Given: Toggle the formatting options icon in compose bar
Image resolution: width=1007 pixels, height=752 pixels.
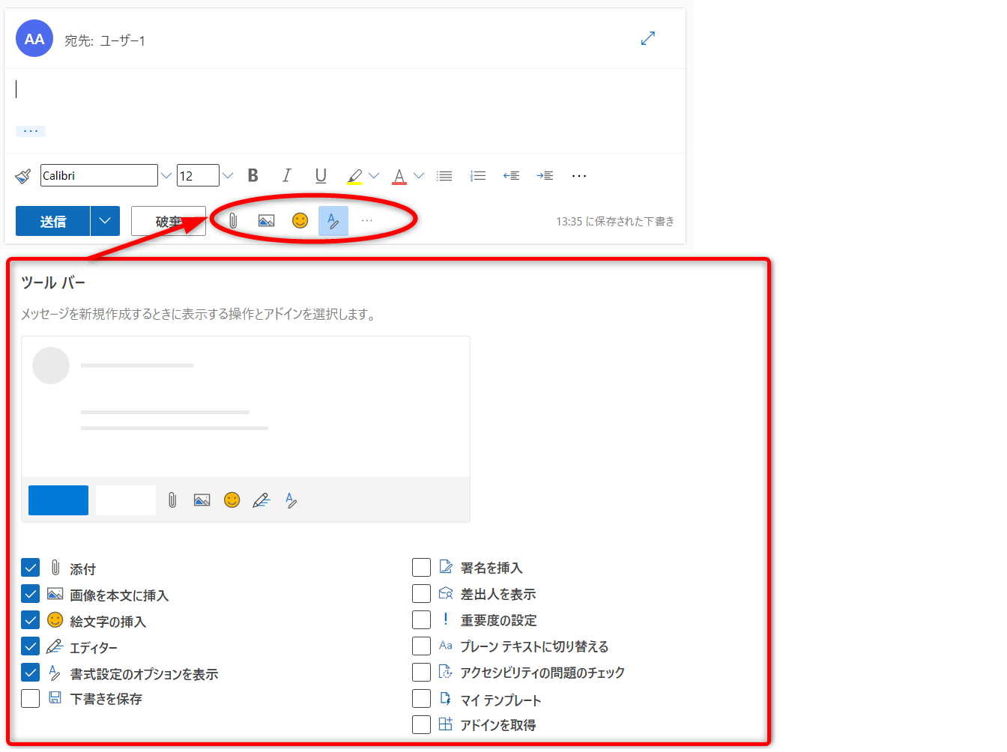Looking at the screenshot, I should point(333,221).
